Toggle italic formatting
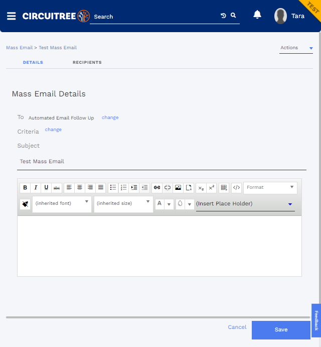The height and width of the screenshot is (347, 321). click(36, 188)
